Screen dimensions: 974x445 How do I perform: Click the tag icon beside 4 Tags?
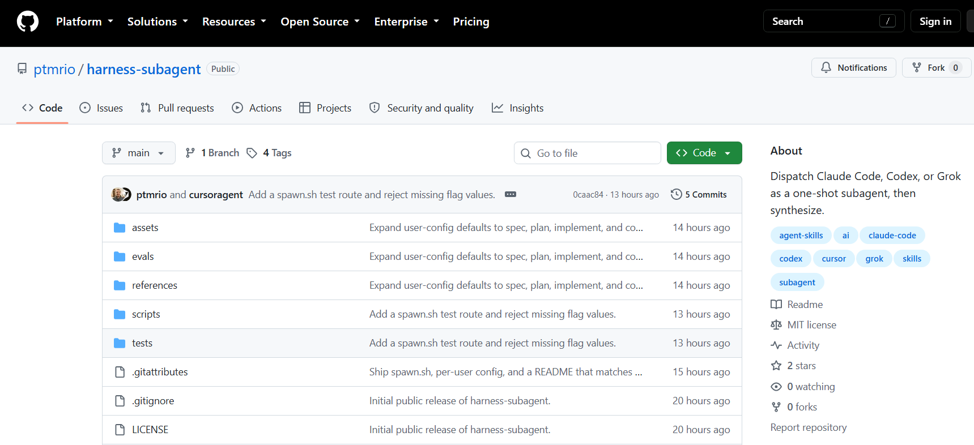[252, 153]
